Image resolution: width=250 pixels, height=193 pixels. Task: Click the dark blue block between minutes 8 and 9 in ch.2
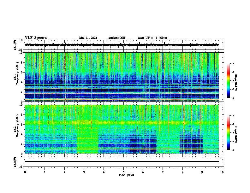tap(191, 143)
